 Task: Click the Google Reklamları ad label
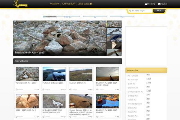pos(49,17)
